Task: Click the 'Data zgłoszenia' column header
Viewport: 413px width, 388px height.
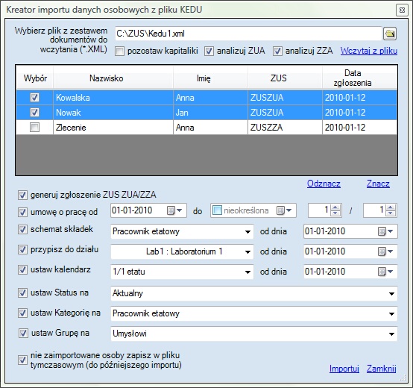Action: click(360, 78)
